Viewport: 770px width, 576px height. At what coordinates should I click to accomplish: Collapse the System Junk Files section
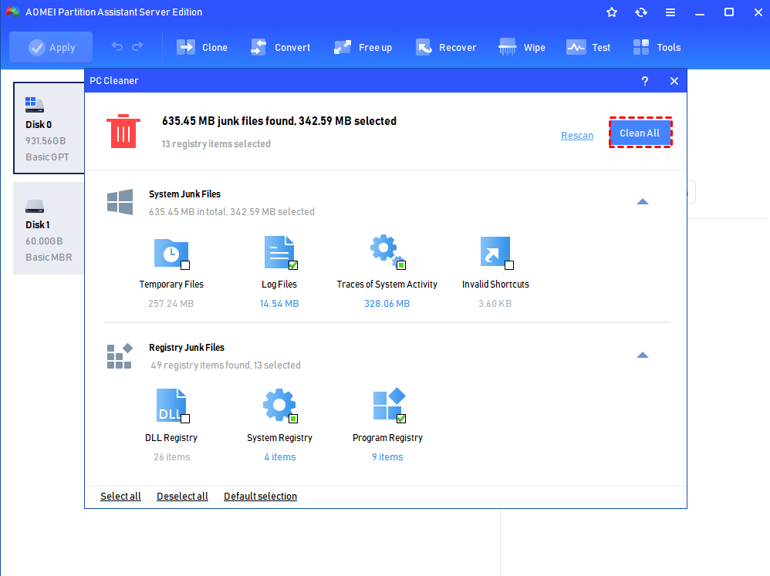(x=643, y=202)
